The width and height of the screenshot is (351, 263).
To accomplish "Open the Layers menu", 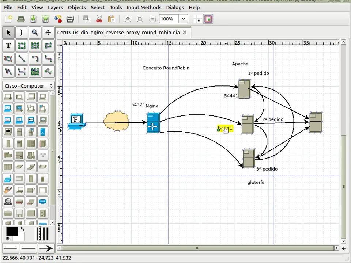I will pyautogui.click(x=55, y=7).
